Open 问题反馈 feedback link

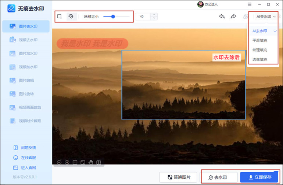point(25,148)
